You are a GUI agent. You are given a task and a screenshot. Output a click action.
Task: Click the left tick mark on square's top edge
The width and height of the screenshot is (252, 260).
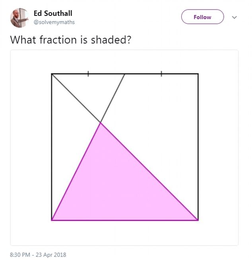88,74
